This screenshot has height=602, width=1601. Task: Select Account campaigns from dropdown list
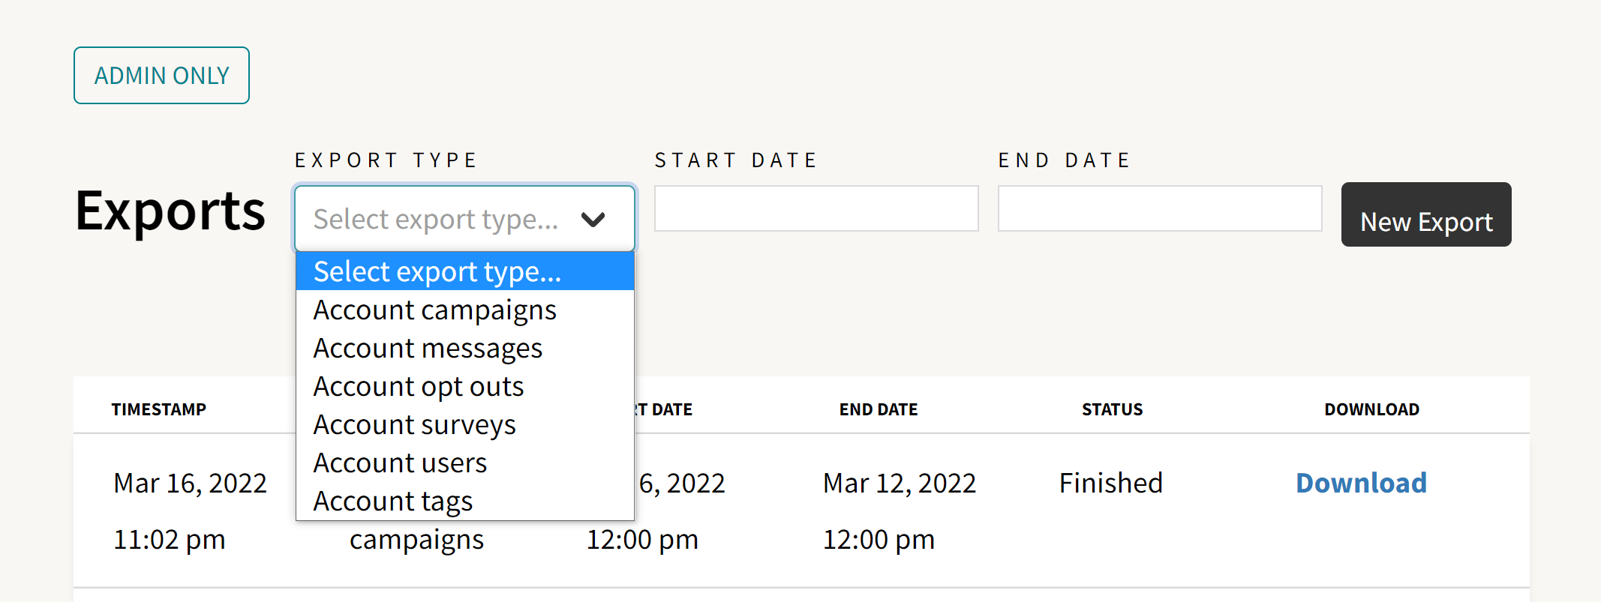point(435,310)
